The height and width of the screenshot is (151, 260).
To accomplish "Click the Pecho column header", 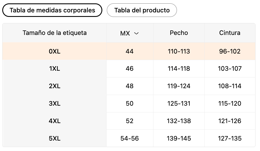I will point(179,33).
